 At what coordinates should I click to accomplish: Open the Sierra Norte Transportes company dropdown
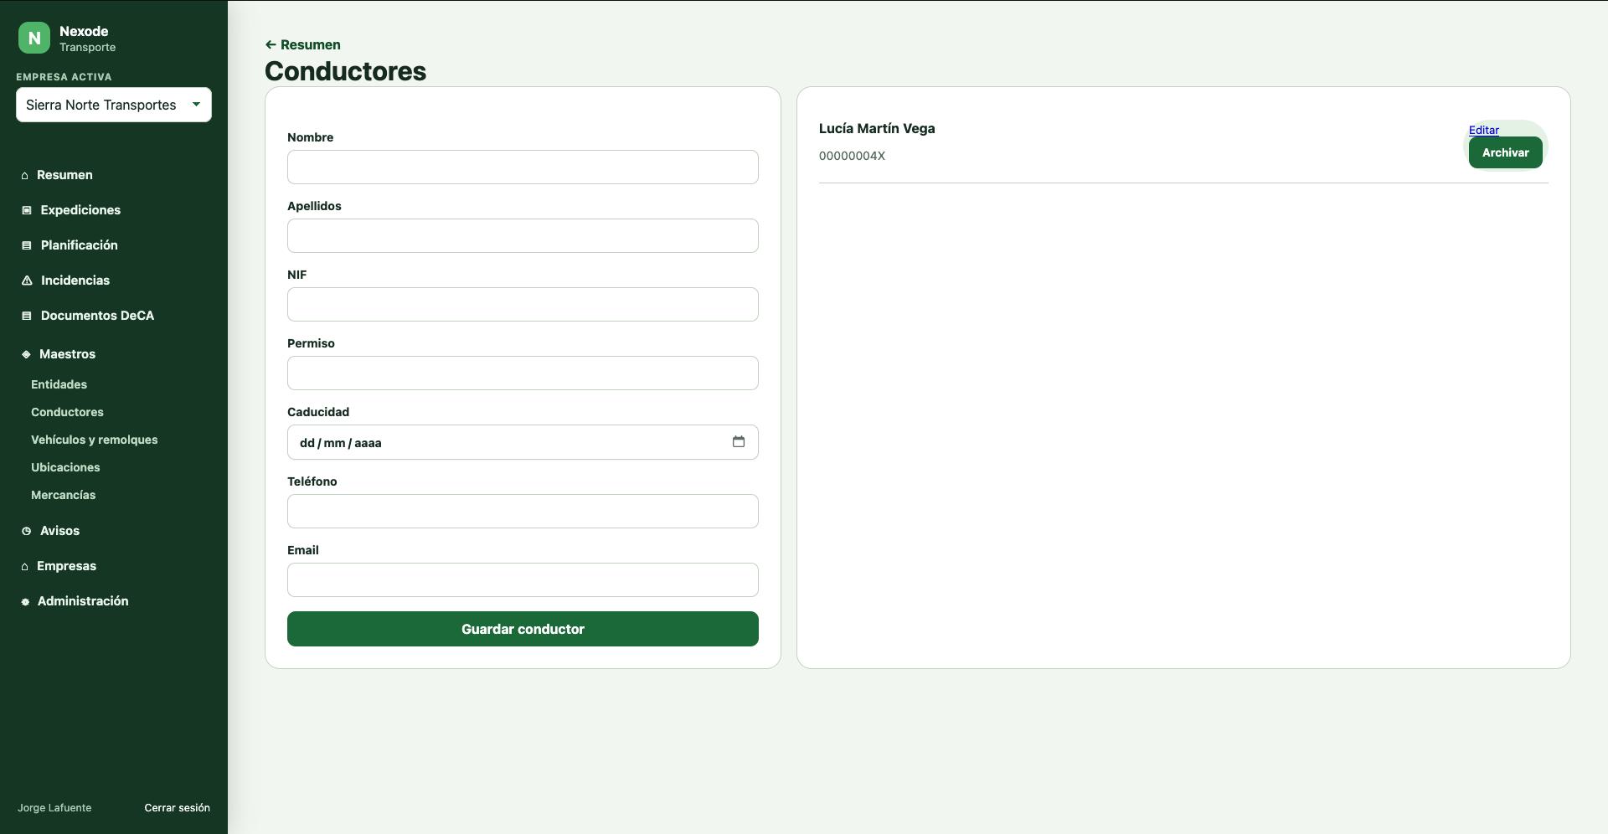click(114, 105)
